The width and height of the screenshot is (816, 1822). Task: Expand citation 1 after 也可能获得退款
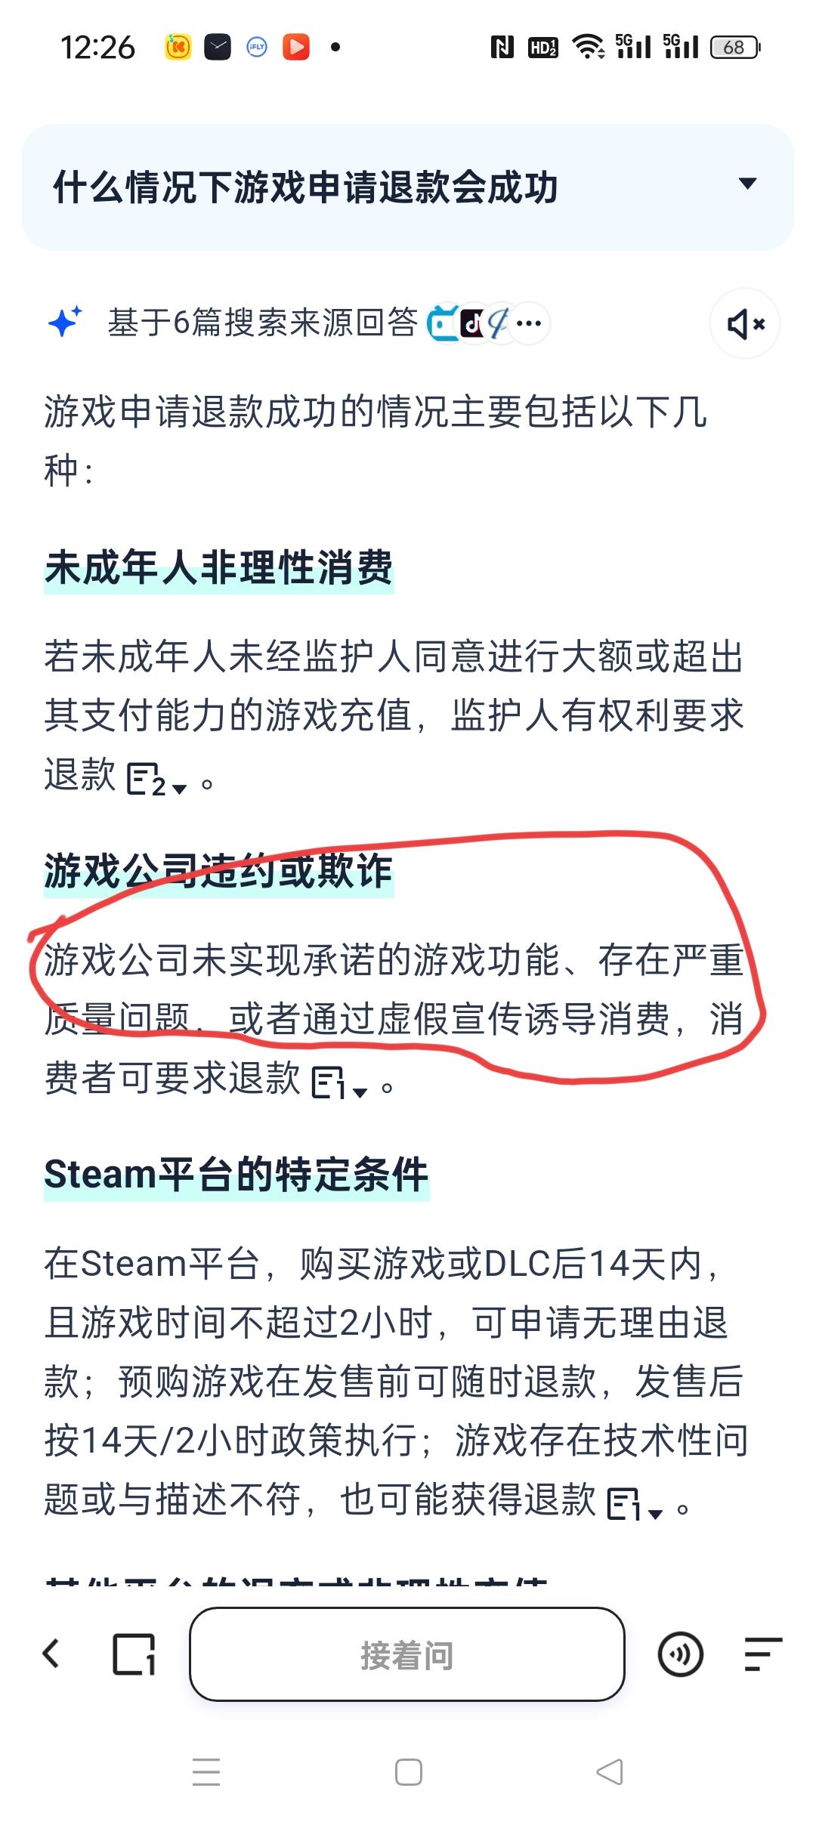click(x=635, y=1503)
